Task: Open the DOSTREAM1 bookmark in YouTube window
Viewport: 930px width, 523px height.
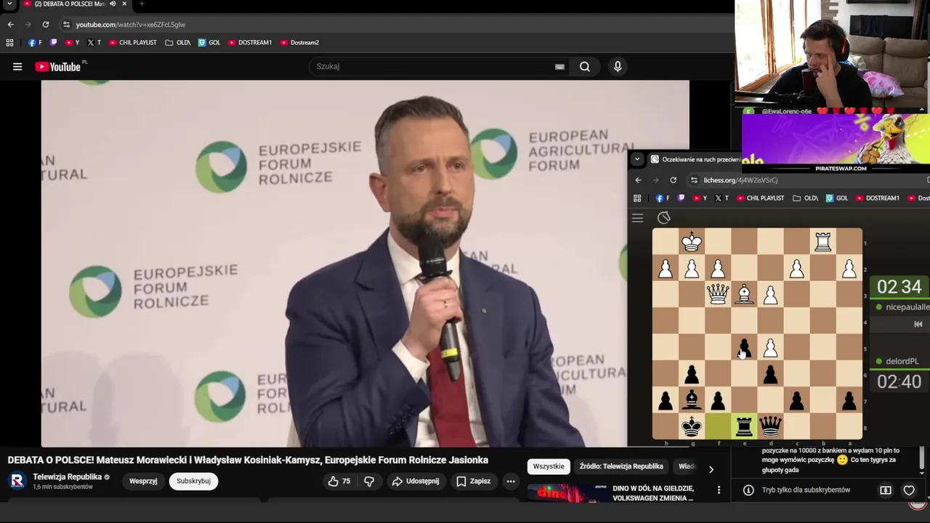Action: (250, 43)
